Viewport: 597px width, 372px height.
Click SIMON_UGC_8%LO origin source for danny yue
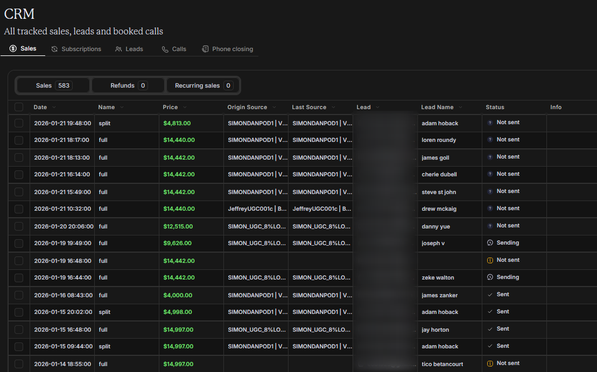pyautogui.click(x=257, y=226)
